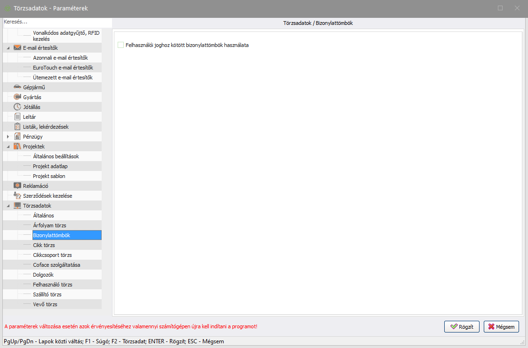528x348 pixels.
Task: Open Ütemezett e-mail értesítők settings
Action: tap(63, 77)
